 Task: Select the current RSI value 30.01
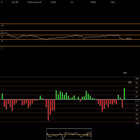pos(129,39)
